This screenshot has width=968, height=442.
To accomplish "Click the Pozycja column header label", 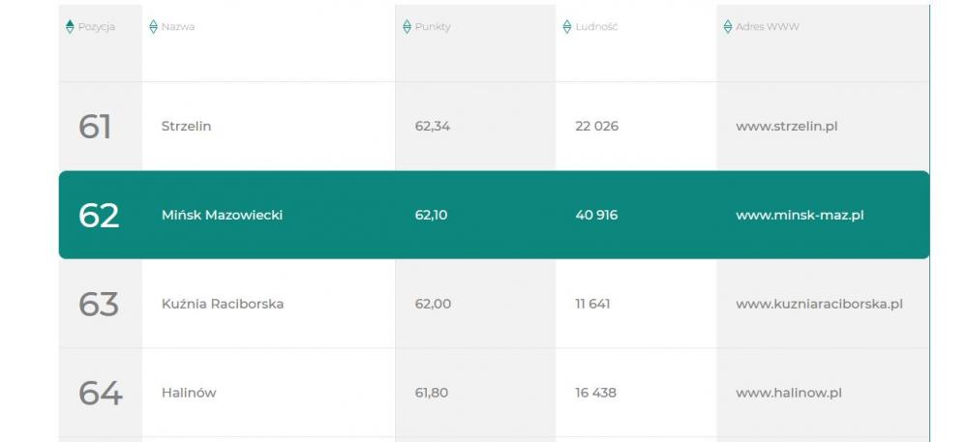I will click(96, 27).
